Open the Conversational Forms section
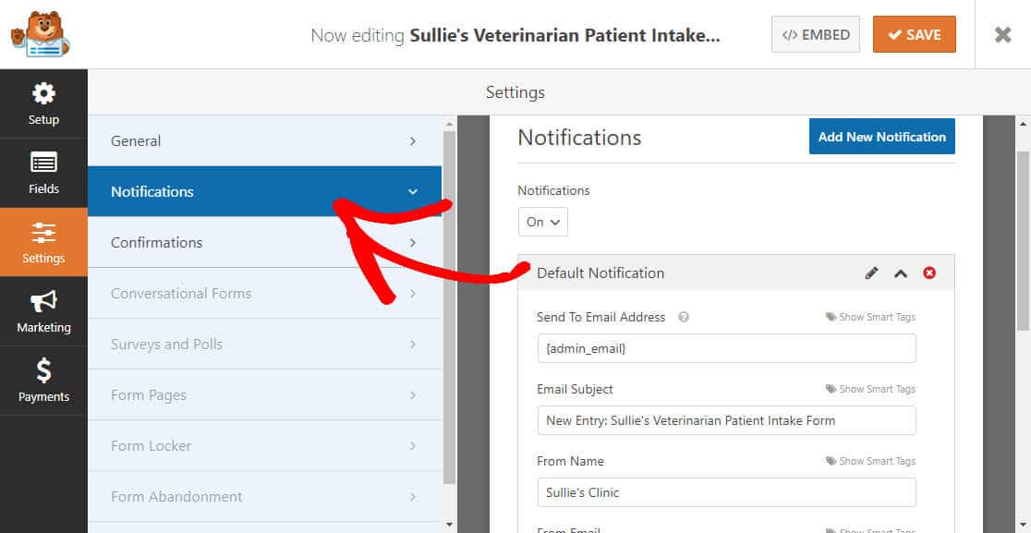 [264, 293]
